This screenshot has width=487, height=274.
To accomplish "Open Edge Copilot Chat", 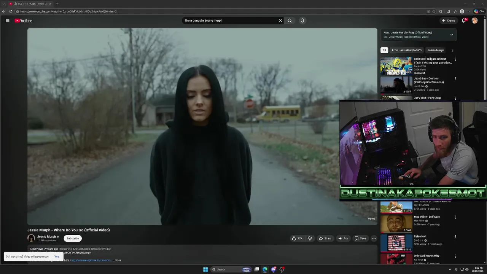I will [479, 11].
